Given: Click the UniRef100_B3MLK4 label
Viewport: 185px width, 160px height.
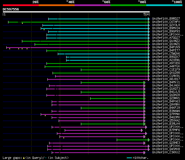Looking at the screenshot, I should tap(166, 124).
